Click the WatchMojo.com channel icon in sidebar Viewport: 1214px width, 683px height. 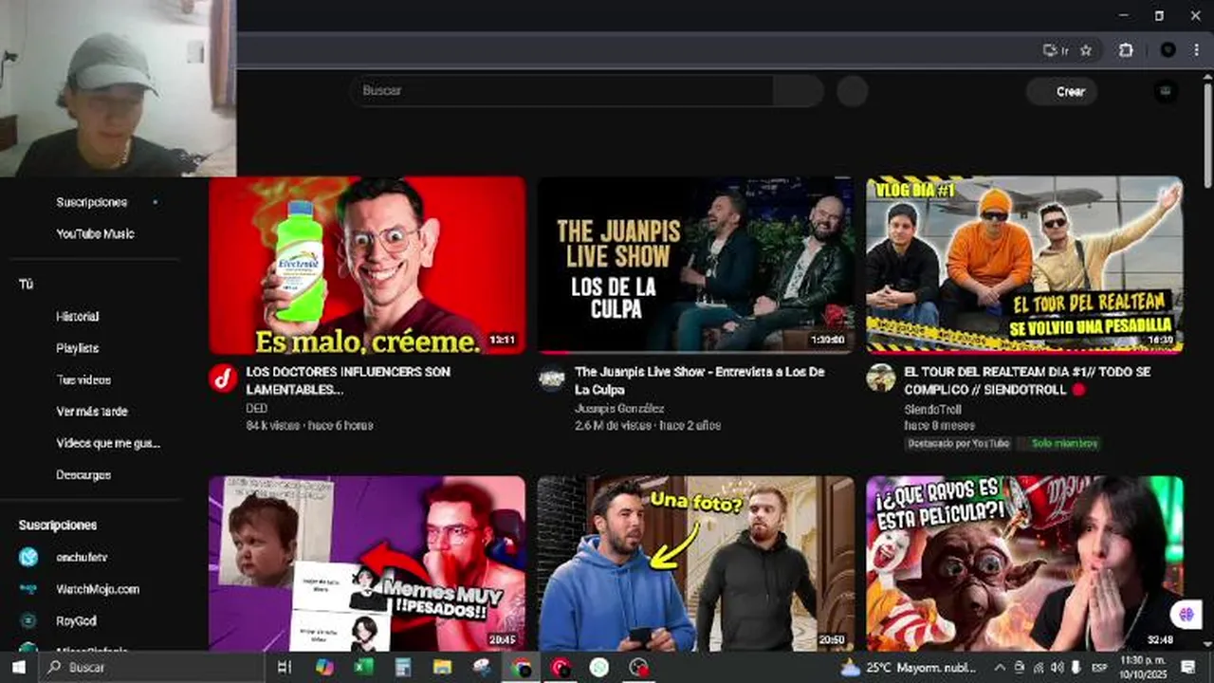(x=28, y=589)
